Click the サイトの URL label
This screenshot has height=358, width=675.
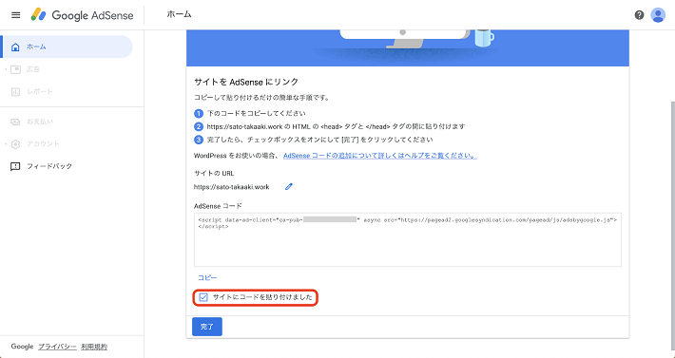click(x=214, y=174)
